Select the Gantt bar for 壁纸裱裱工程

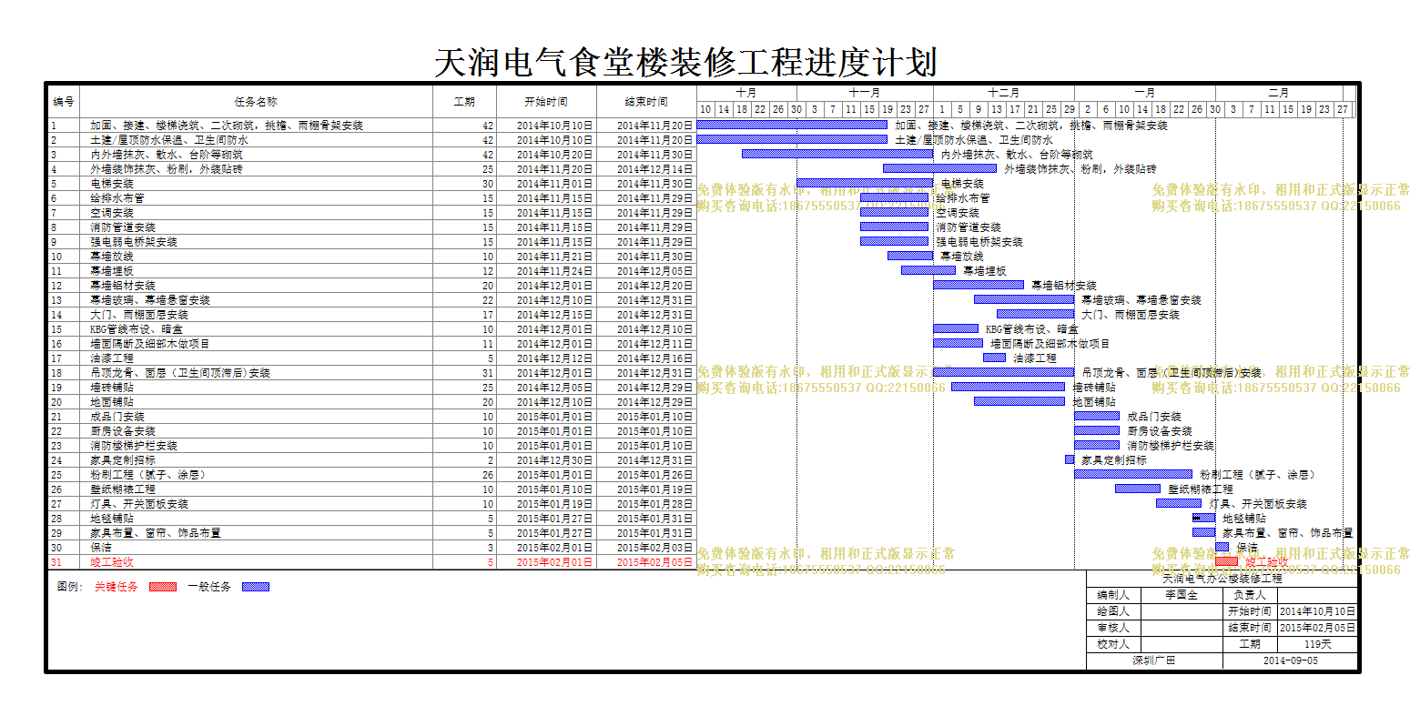pyautogui.click(x=1138, y=489)
